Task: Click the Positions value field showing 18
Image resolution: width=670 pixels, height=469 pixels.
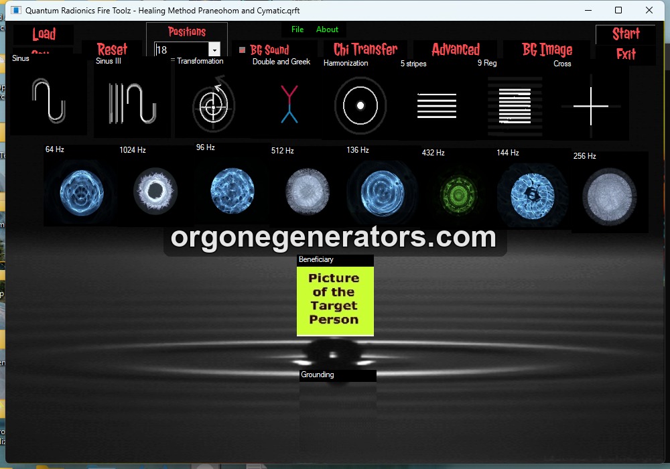Action: (182, 50)
